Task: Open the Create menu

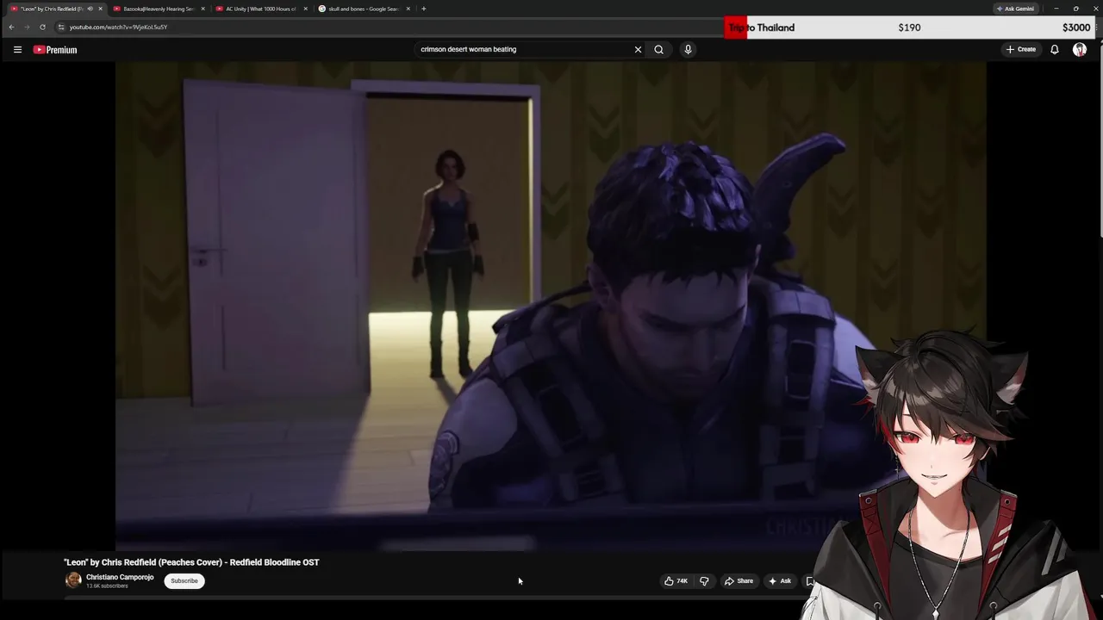Action: [x=1021, y=50]
